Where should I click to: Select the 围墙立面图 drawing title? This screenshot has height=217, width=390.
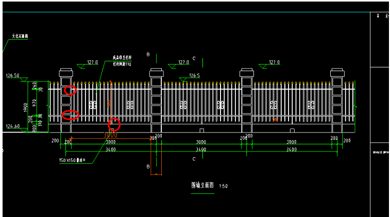pyautogui.click(x=202, y=185)
